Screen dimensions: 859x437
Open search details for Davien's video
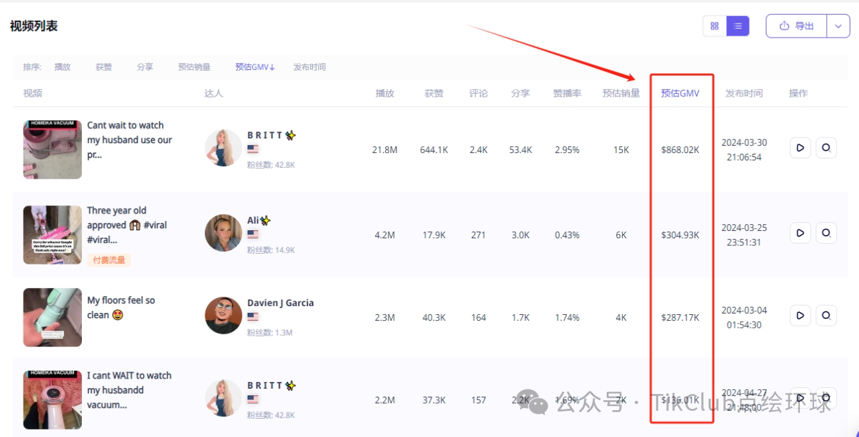[826, 315]
